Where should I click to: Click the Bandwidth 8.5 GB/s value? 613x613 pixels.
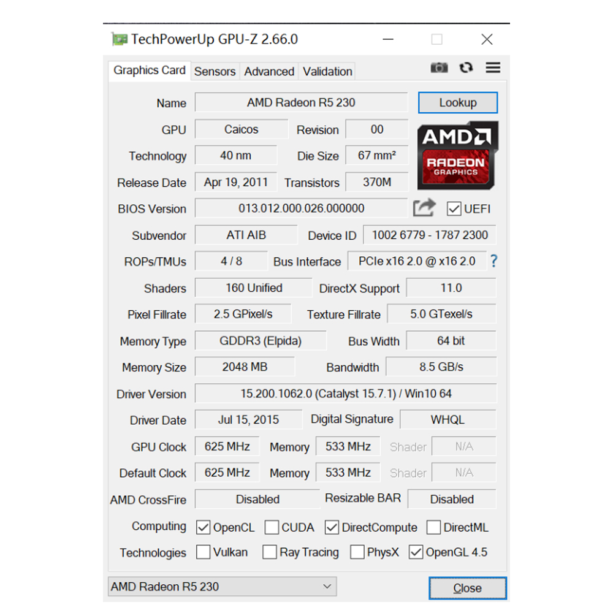441,367
